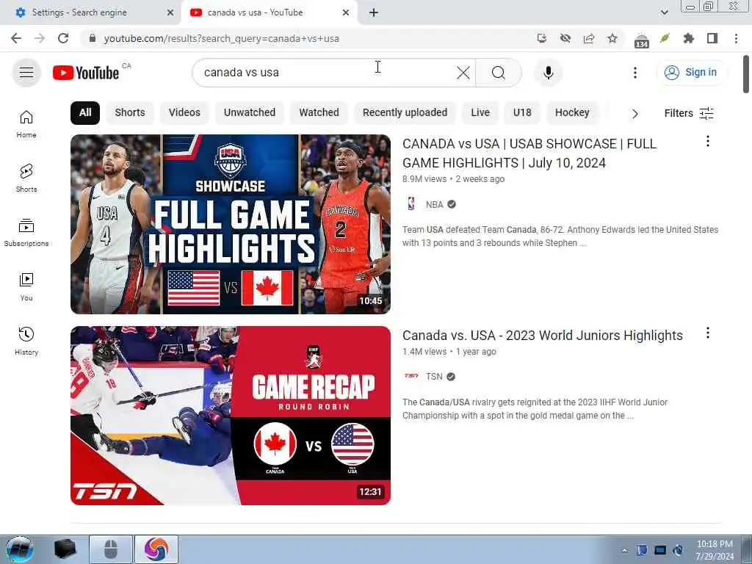Open Chrome three-dot menu
Screen dimensions: 752x564
pyautogui.click(x=736, y=38)
